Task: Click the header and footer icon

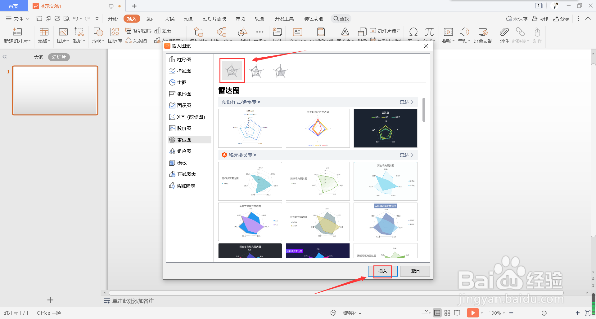Action: pos(321,32)
